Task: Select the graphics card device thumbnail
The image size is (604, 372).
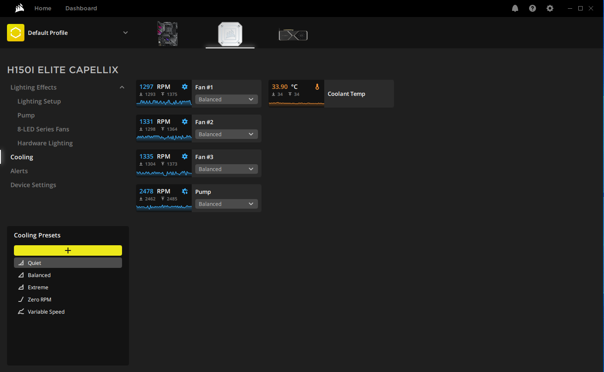Action: click(x=293, y=35)
